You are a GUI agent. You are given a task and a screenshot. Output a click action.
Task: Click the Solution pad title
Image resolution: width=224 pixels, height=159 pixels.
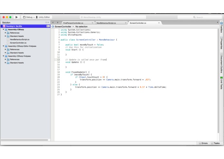(6, 23)
